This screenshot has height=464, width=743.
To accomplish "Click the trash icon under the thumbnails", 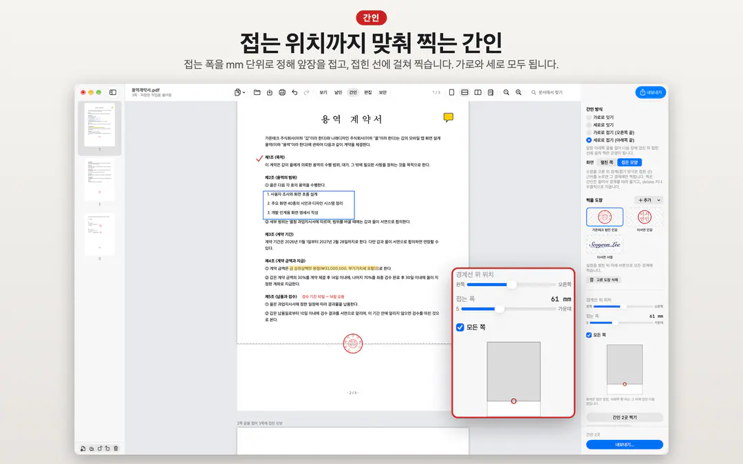I will (x=116, y=448).
